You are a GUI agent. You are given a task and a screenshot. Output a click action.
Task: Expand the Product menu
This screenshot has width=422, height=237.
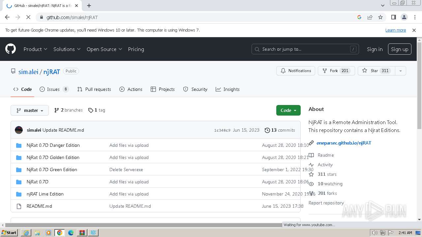(35, 49)
